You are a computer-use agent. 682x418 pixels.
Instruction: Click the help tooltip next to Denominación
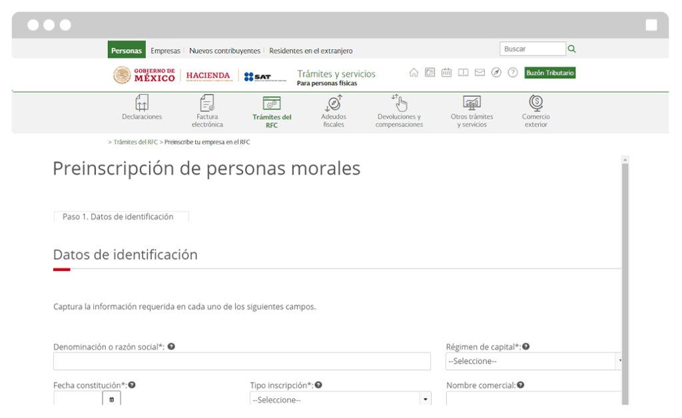[x=172, y=346]
